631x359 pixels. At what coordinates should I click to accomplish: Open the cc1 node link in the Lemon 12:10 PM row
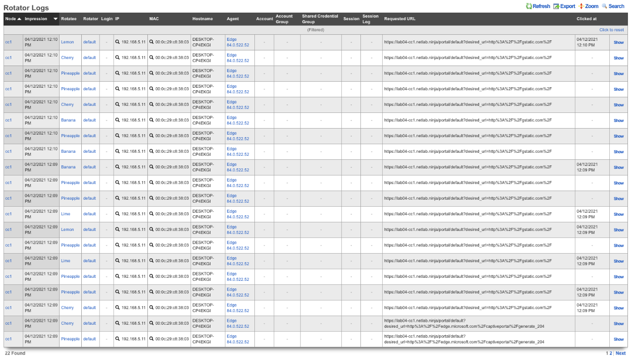pos(8,42)
